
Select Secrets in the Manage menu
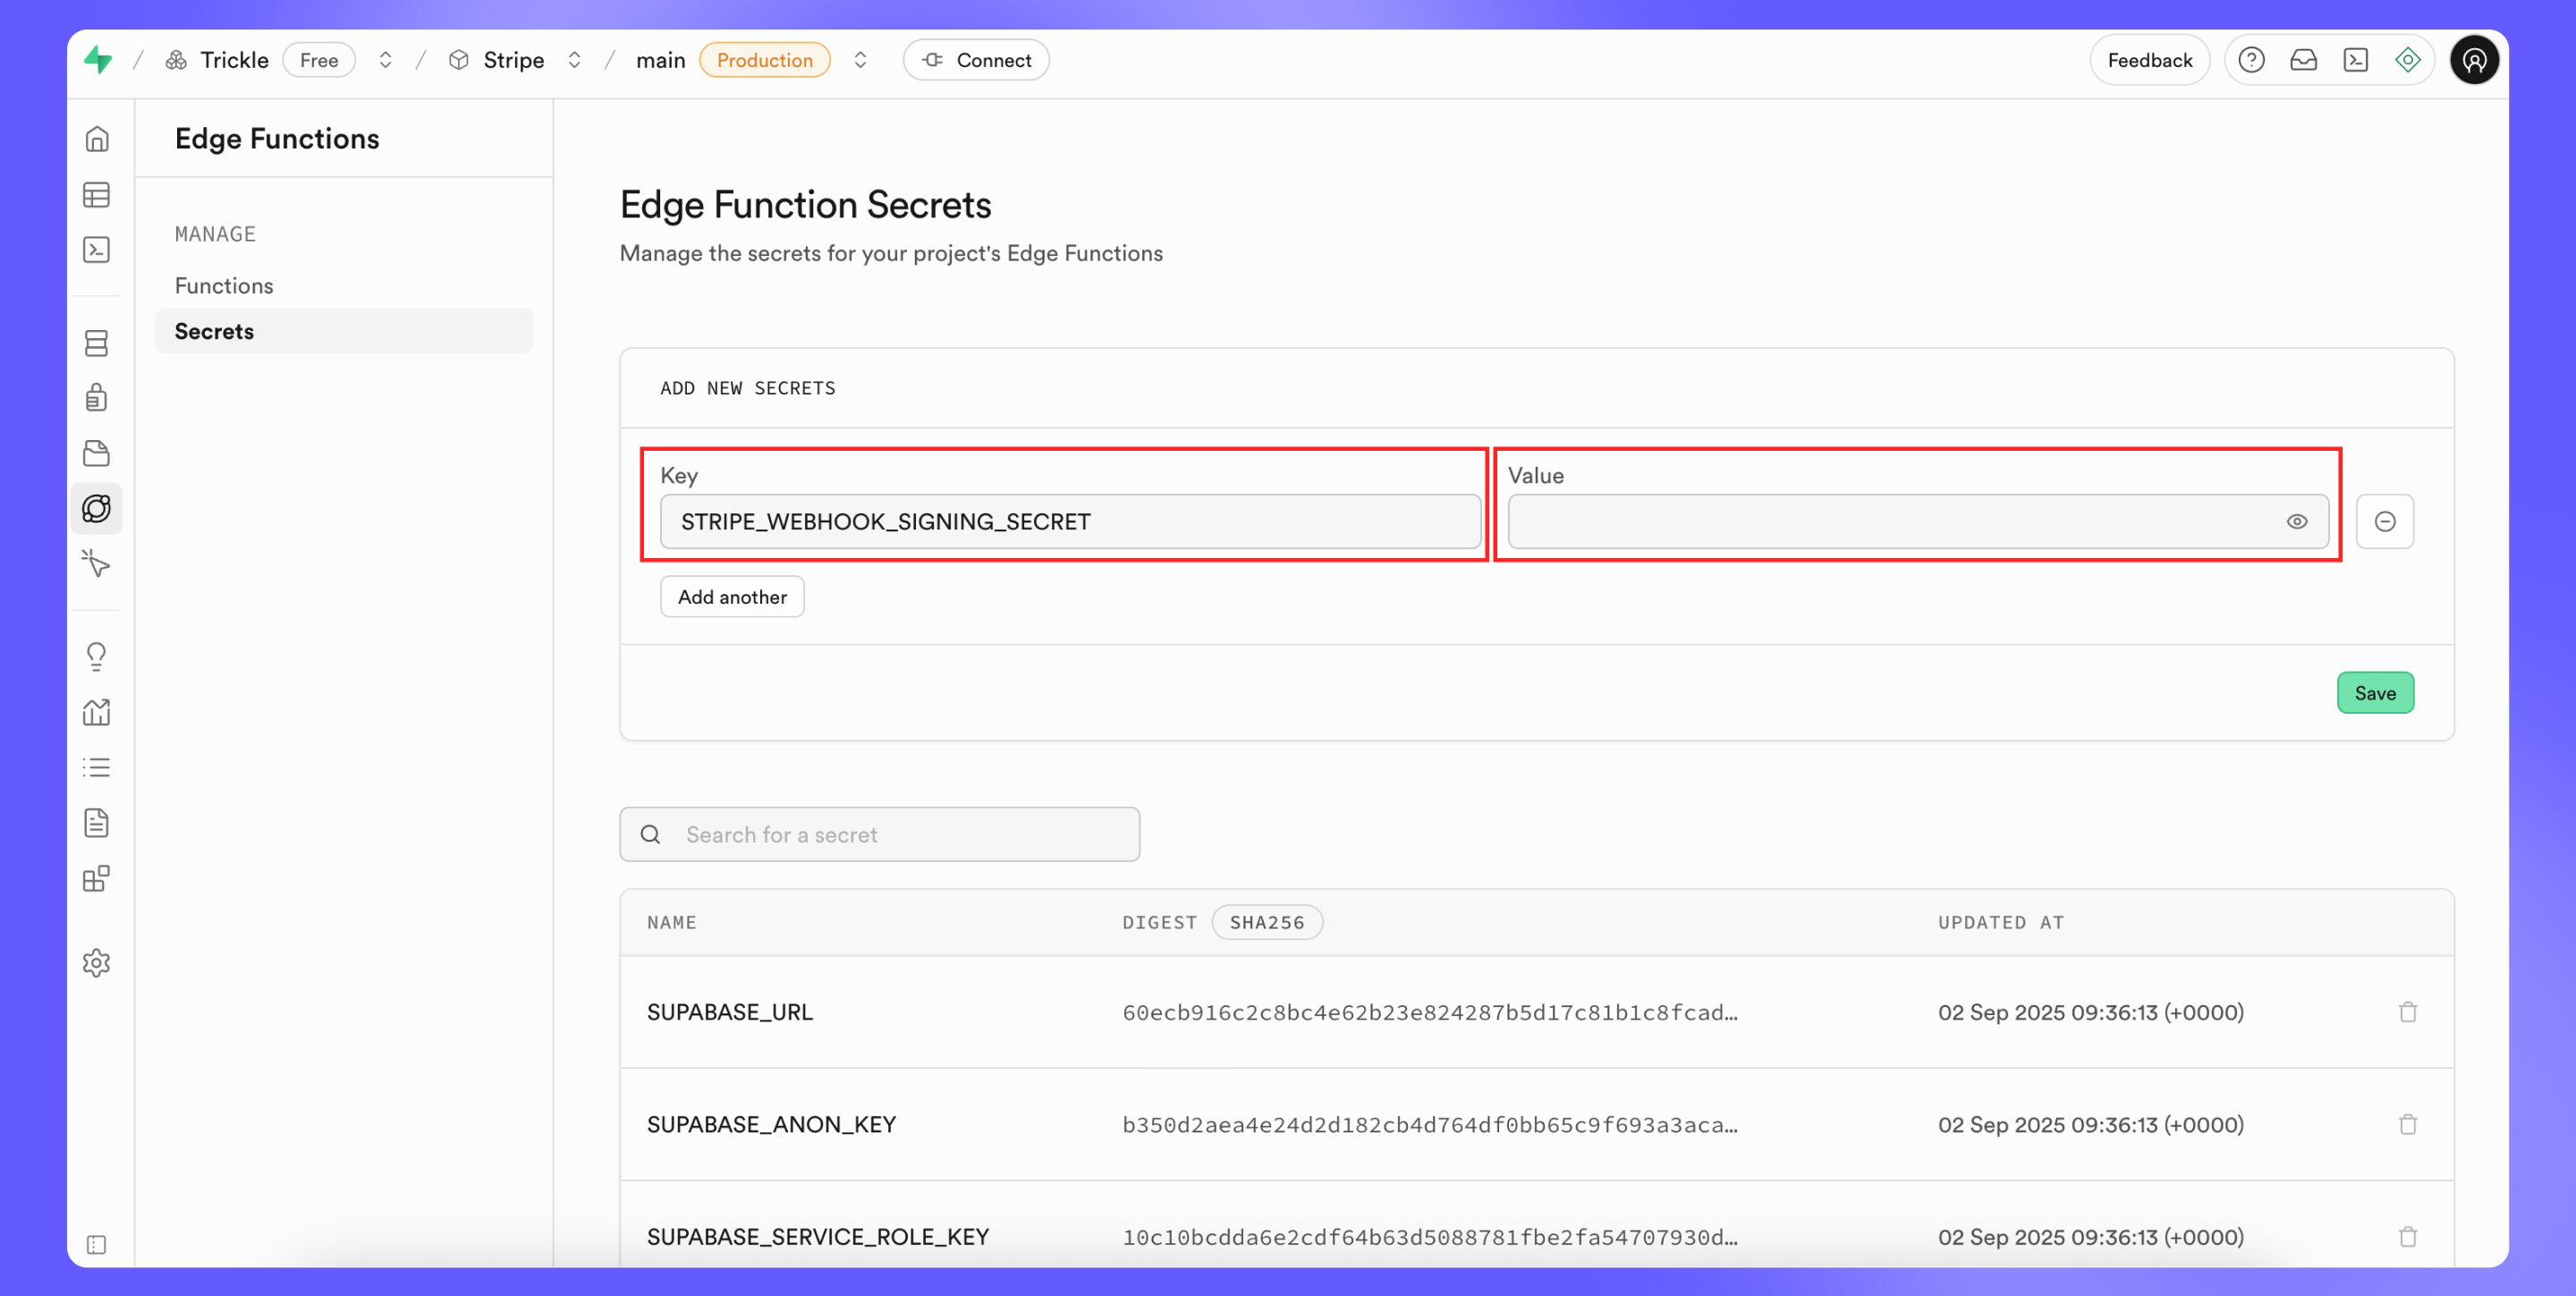point(214,331)
